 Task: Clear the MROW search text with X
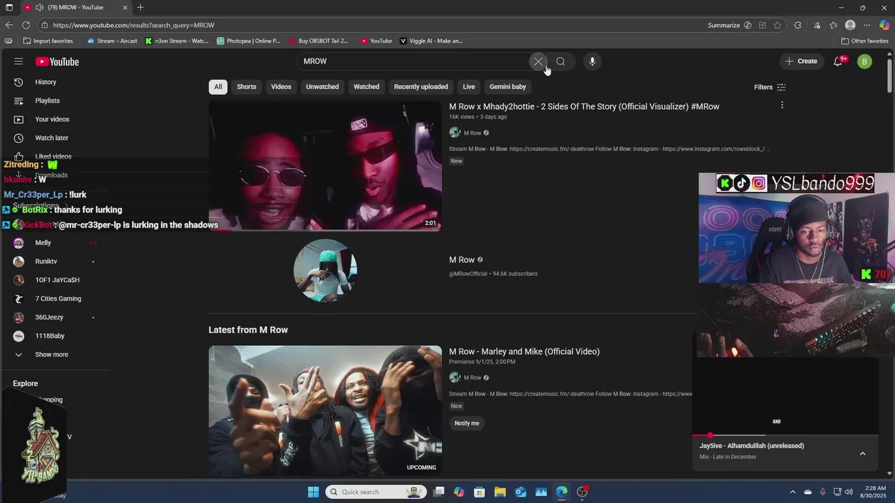pyautogui.click(x=538, y=61)
